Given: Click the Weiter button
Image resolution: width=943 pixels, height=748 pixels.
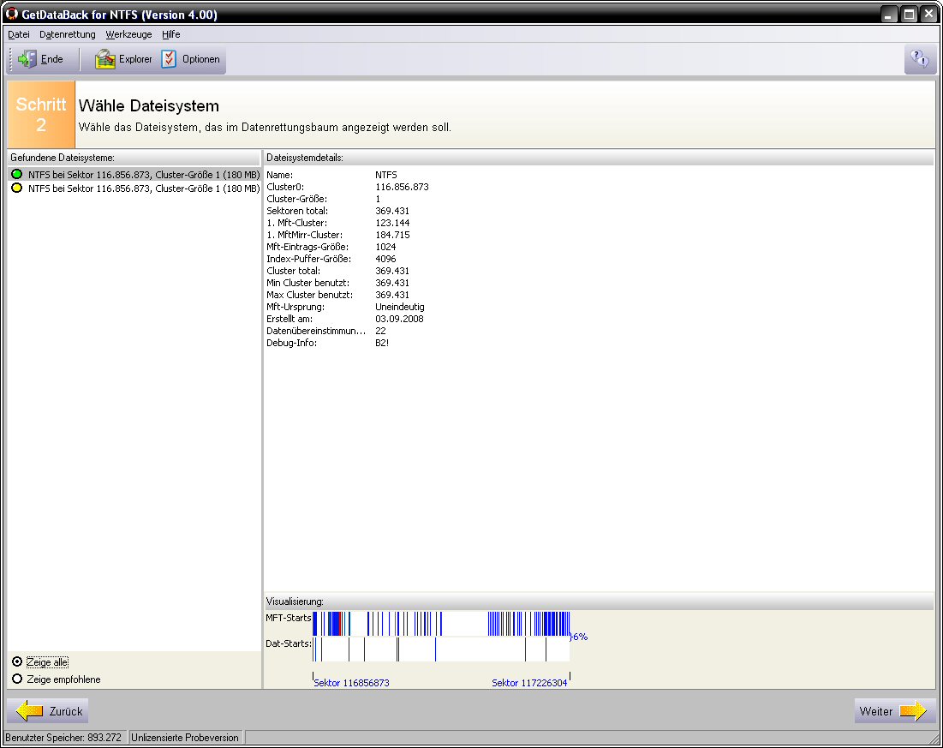Looking at the screenshot, I should (894, 710).
